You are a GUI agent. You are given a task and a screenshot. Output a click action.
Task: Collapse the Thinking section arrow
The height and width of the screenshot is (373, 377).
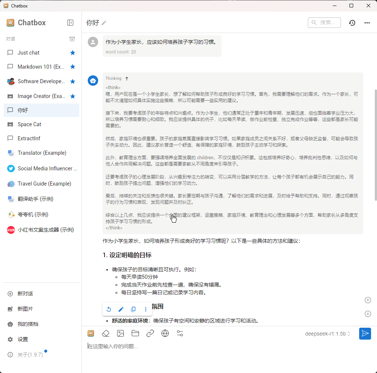click(x=127, y=78)
